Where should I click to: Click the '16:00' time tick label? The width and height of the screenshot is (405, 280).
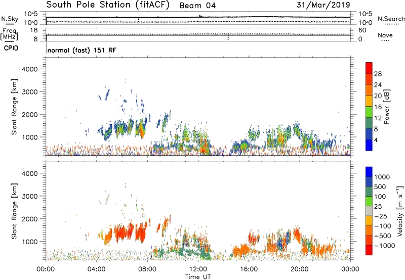click(x=249, y=269)
